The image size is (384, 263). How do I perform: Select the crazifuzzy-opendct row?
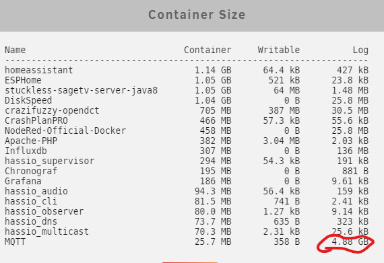pyautogui.click(x=187, y=110)
